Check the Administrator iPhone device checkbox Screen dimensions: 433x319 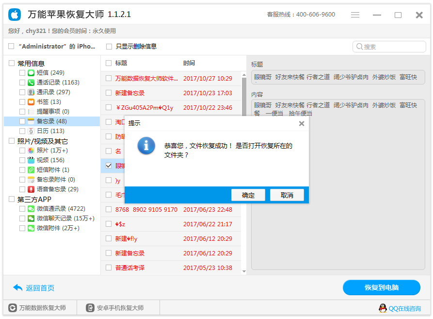(x=11, y=46)
